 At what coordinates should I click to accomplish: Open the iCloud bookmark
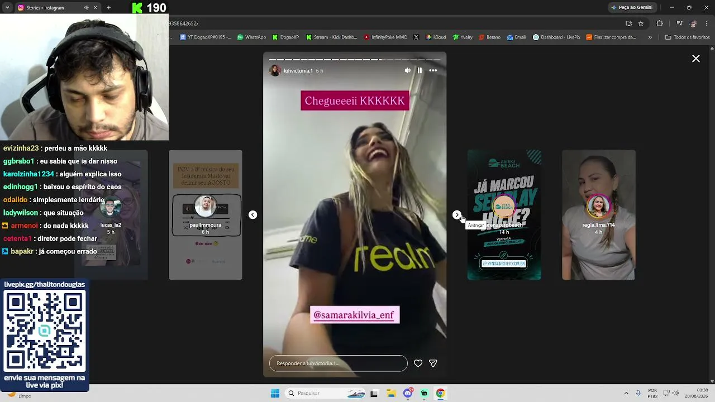pos(436,37)
